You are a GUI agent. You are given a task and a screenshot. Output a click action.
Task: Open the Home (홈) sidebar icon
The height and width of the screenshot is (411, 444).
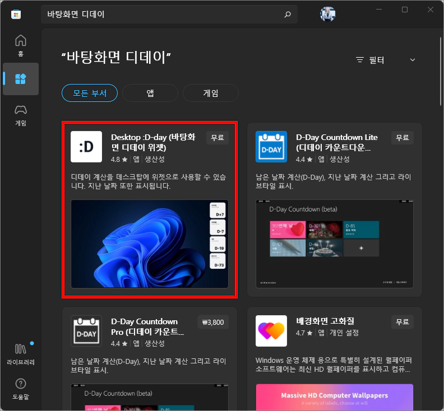pyautogui.click(x=21, y=45)
